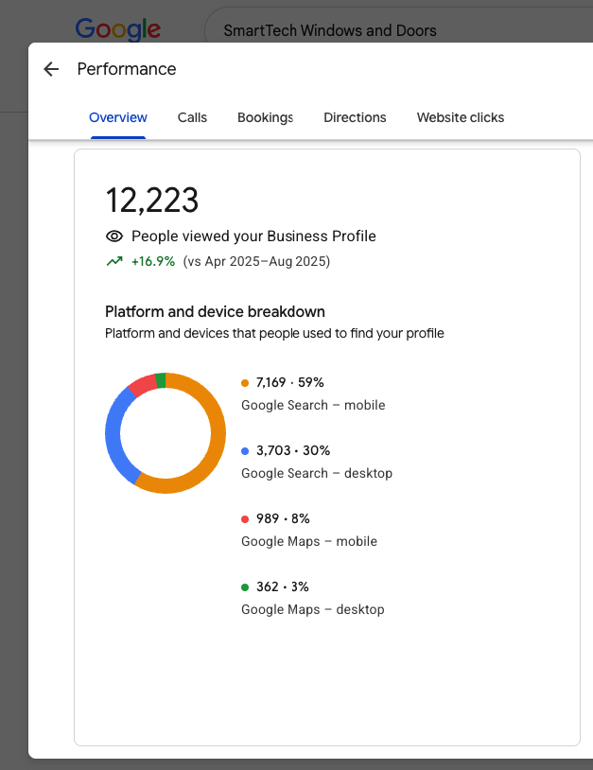The image size is (593, 770).
Task: Click the blue Google Search desktop legend dot
Action: [245, 451]
